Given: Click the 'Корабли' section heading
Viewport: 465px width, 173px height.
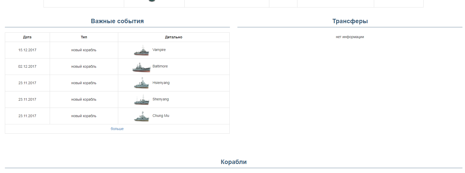Looking at the screenshot, I should click(x=234, y=162).
